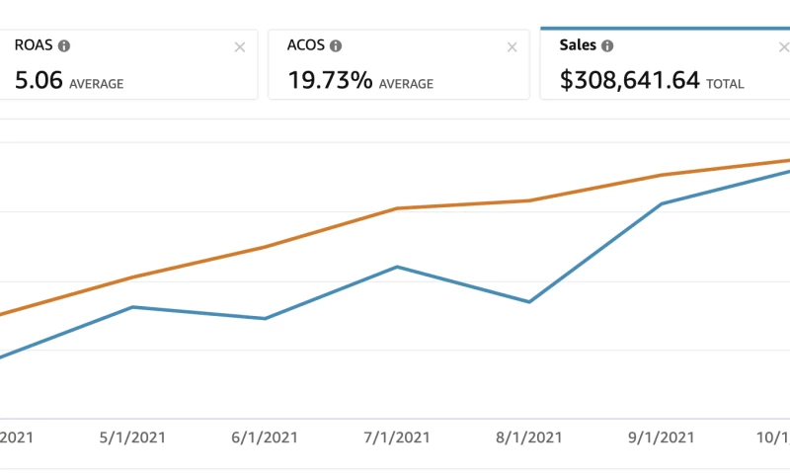Screen dimensions: 790x474
Task: Click blue line peak at 7/1/2021
Action: (397, 267)
